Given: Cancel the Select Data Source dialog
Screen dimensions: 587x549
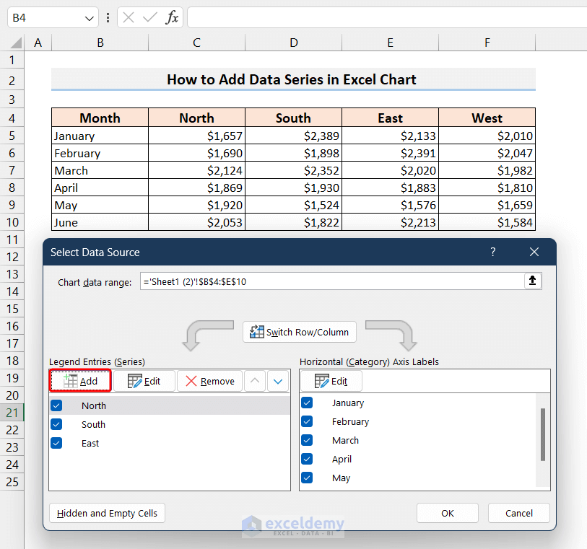Looking at the screenshot, I should coord(519,513).
